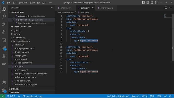Open the Testing flask view
The height and width of the screenshot is (98, 174).
pos(4,56)
